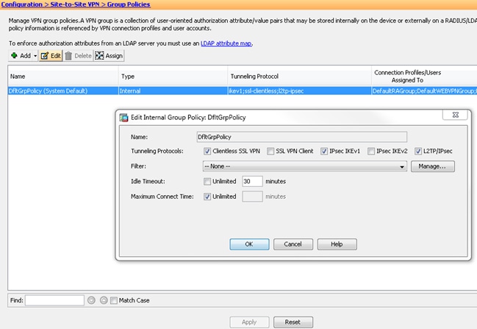Click the Reset button
This screenshot has height=329, width=477.
click(x=293, y=322)
